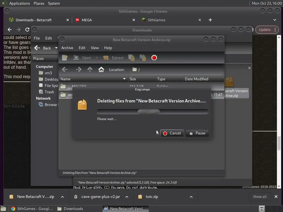Go up one level in archive
Screen dimensions: 283x212
pos(90,69)
